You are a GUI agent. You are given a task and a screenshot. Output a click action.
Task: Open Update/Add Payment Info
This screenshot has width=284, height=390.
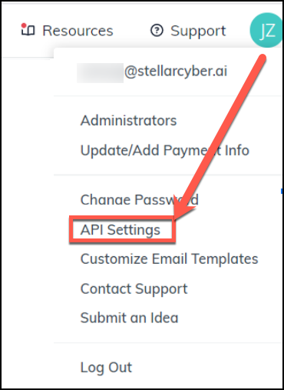click(x=165, y=150)
